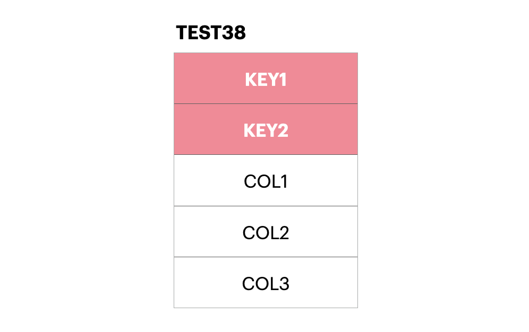The width and height of the screenshot is (529, 332).
Task: Select the COL2 row
Action: click(x=266, y=232)
